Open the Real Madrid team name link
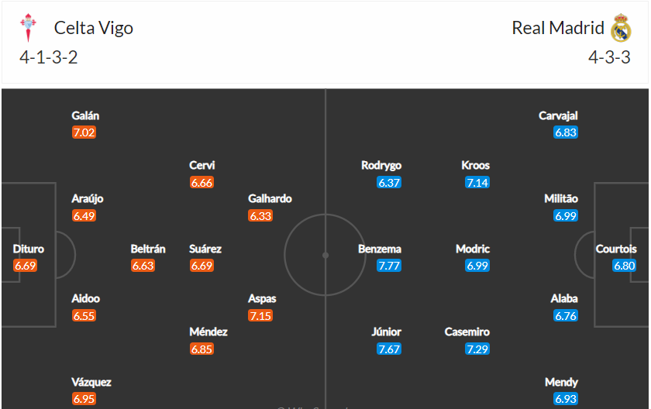Viewport: 651px width, 409px height. pos(557,28)
